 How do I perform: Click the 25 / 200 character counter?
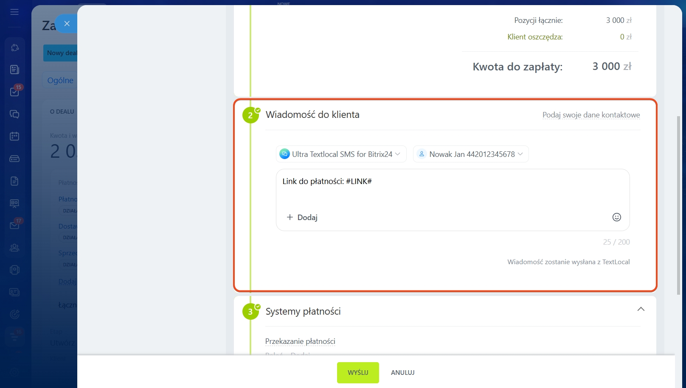[x=616, y=242]
